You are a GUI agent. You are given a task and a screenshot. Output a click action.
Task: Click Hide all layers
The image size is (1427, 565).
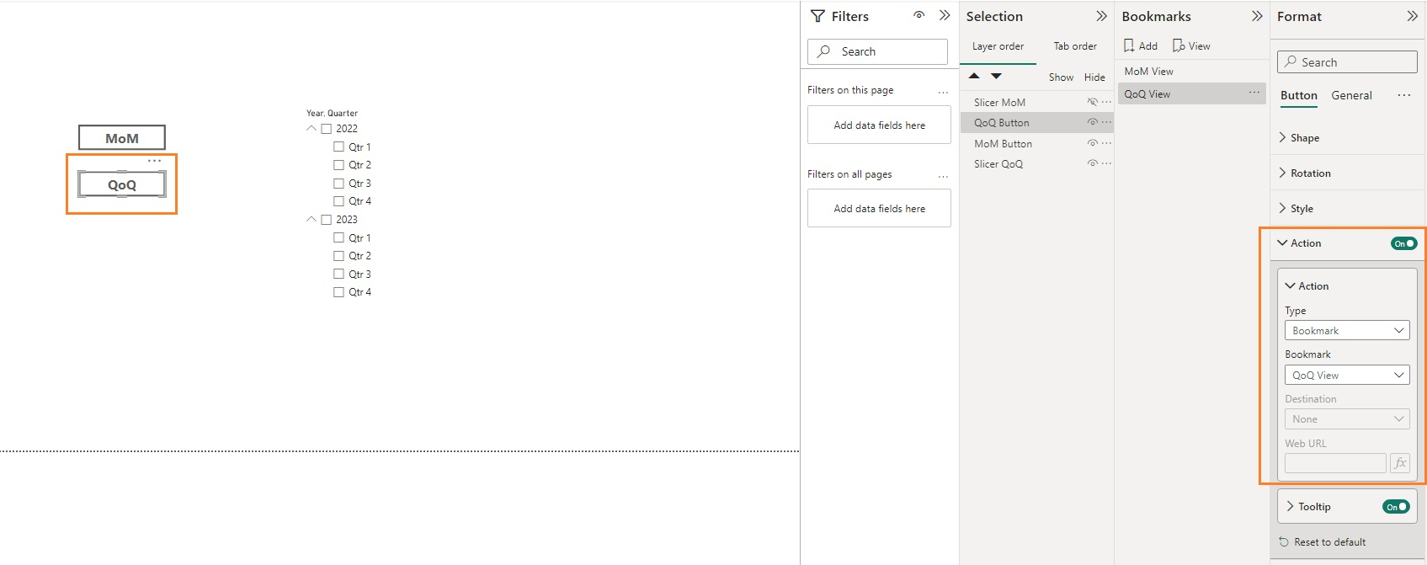(x=1094, y=77)
